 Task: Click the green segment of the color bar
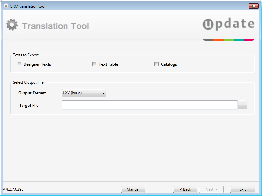click(x=229, y=40)
